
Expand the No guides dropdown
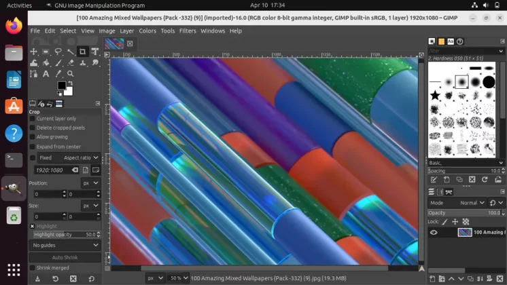pos(66,245)
